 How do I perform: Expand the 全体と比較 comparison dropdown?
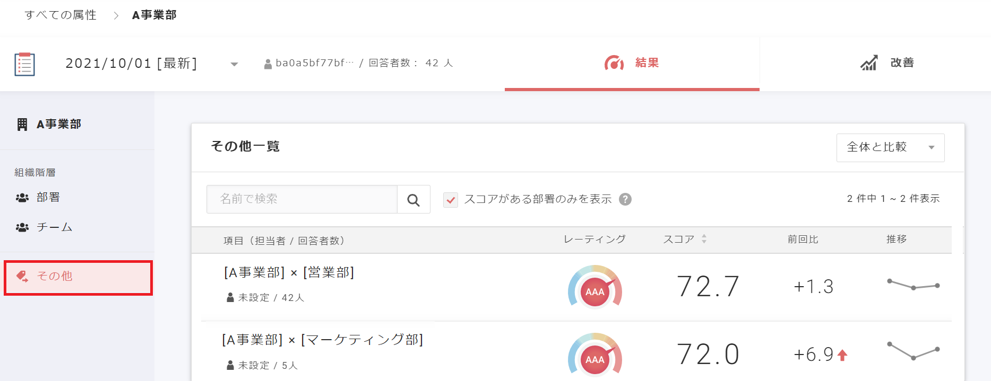tap(890, 147)
